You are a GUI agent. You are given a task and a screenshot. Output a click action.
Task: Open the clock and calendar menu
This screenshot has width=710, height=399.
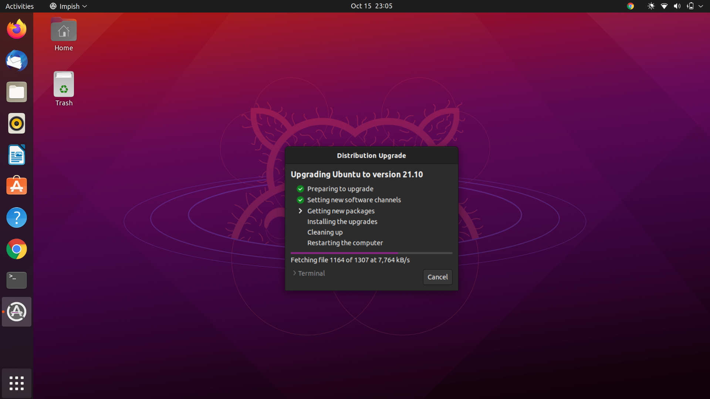point(372,6)
